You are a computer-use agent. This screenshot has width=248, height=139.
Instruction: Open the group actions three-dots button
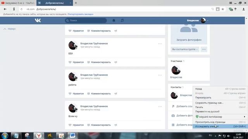(204, 49)
